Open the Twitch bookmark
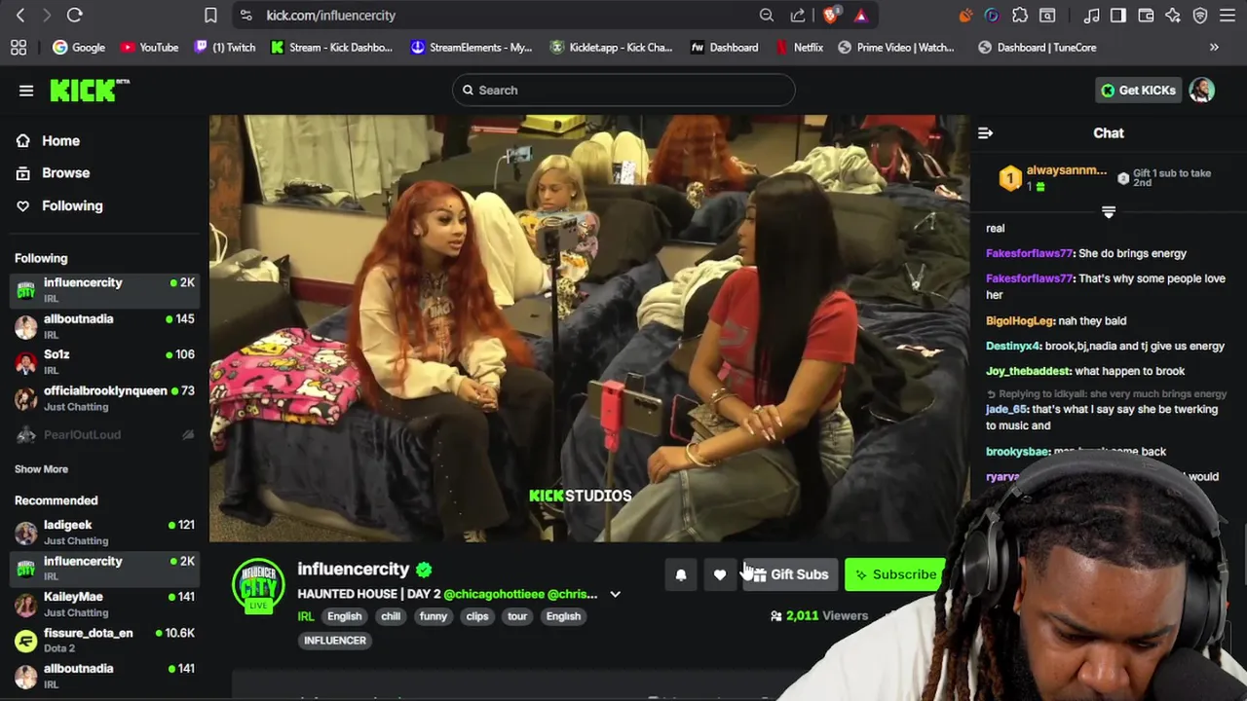 pos(225,47)
